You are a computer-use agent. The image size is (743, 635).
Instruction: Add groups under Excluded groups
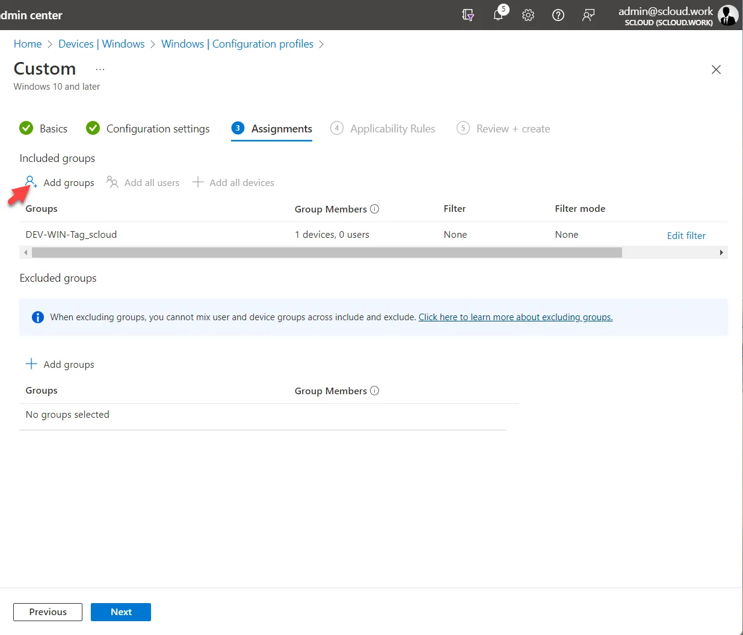(x=60, y=364)
